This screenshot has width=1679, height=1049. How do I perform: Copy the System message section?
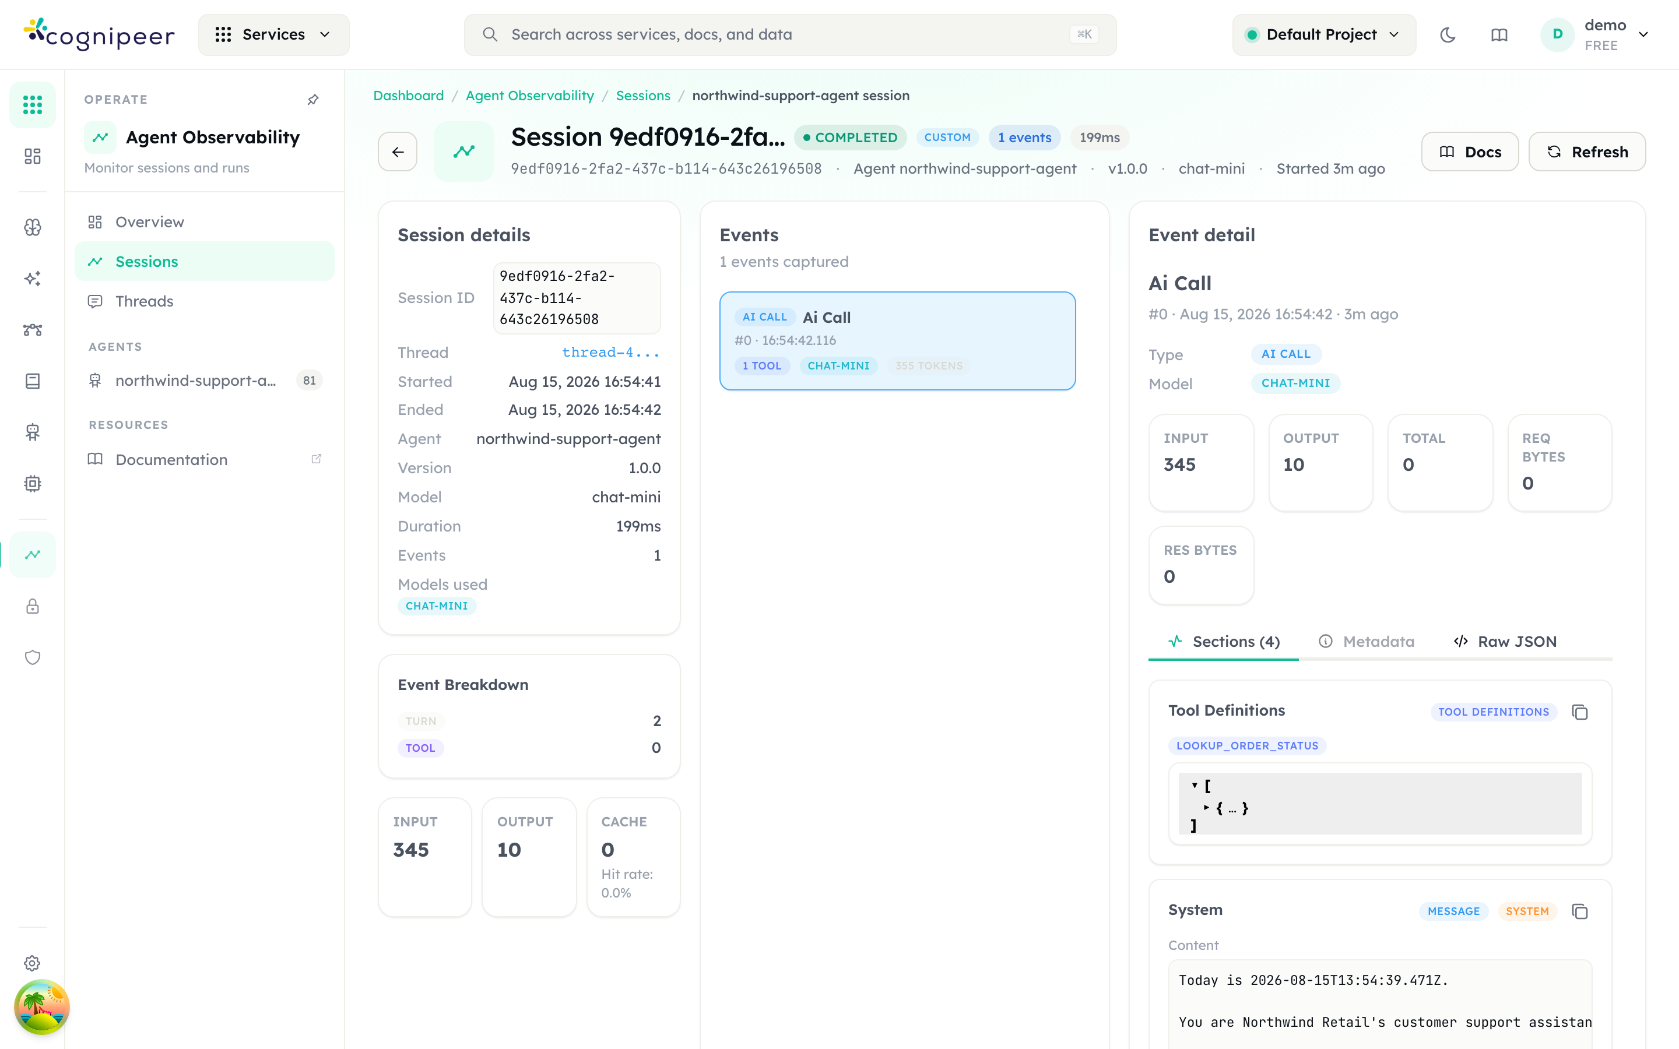1580,911
